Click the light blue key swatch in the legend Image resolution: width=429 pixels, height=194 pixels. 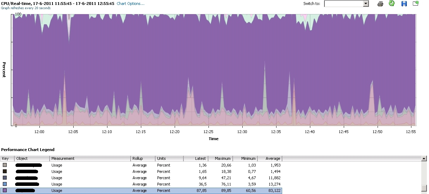click(x=5, y=184)
